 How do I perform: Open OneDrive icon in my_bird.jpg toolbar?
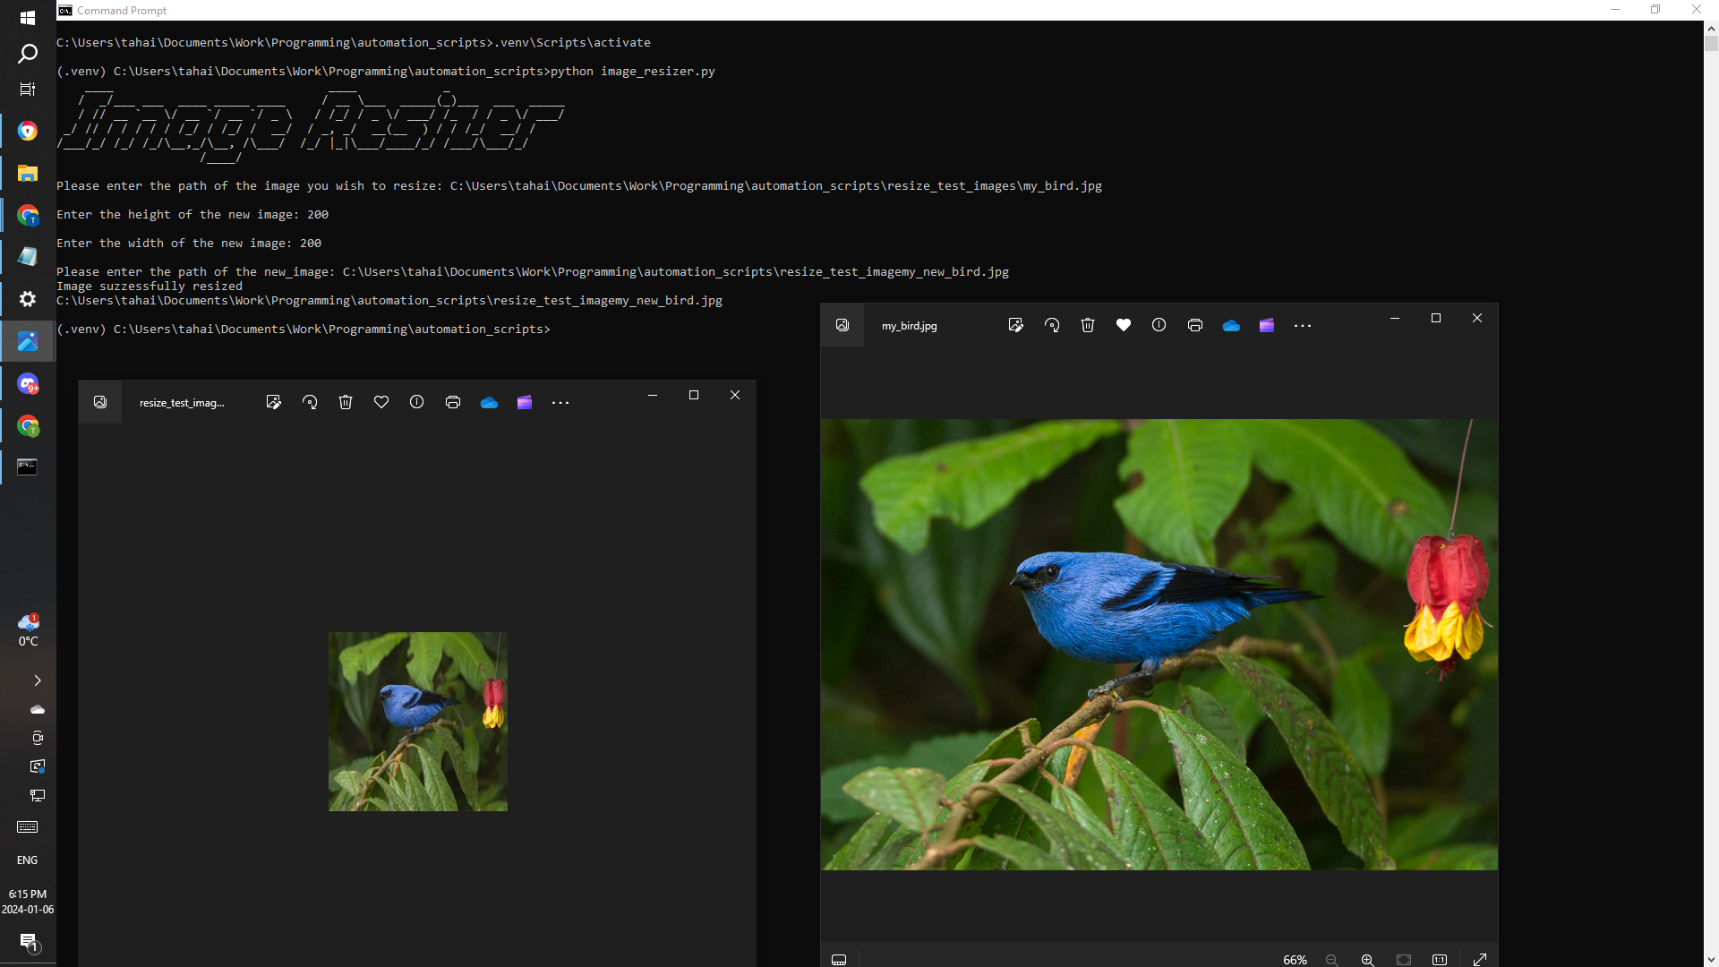[x=1231, y=326]
